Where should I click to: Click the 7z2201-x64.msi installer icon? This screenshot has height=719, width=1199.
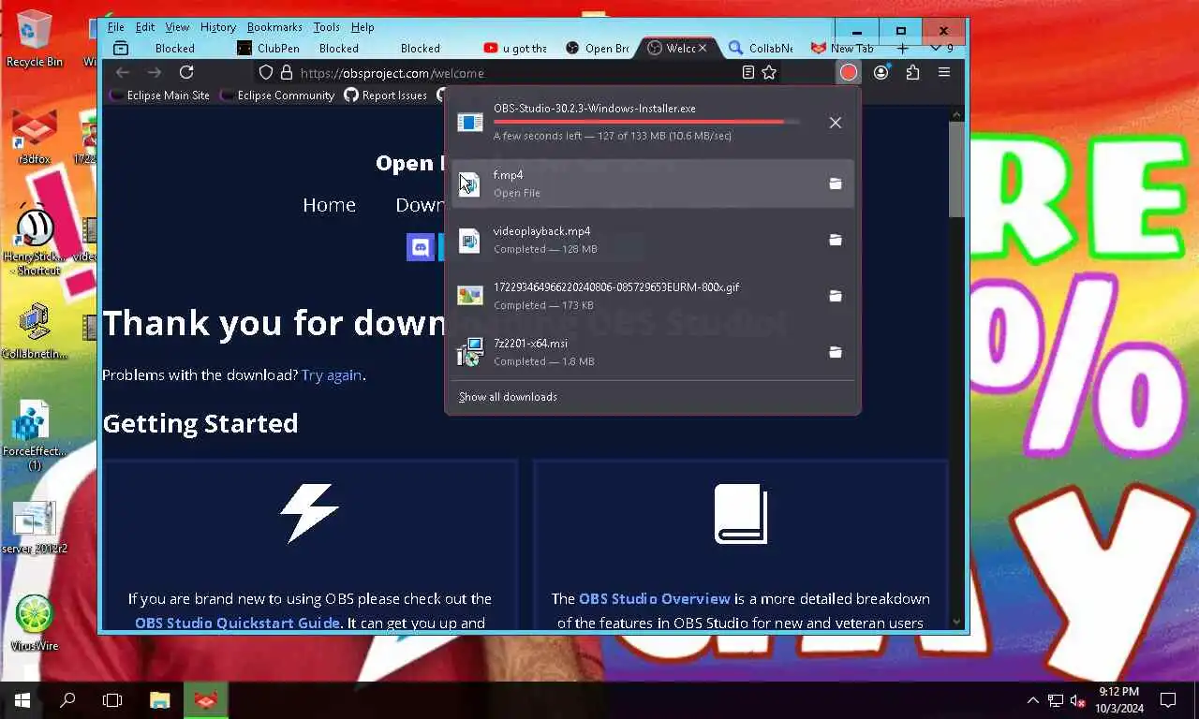[470, 352]
